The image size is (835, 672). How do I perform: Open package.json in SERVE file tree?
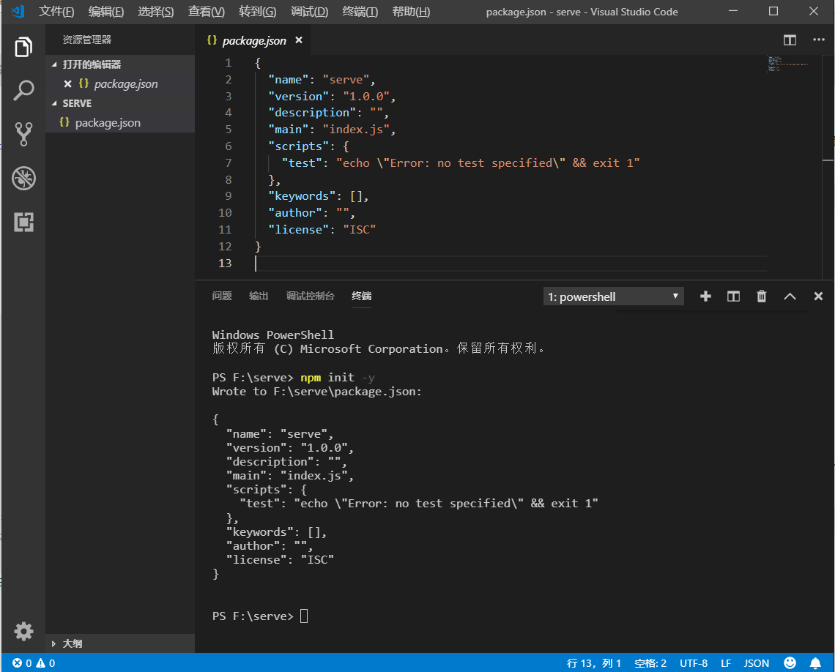tap(120, 123)
